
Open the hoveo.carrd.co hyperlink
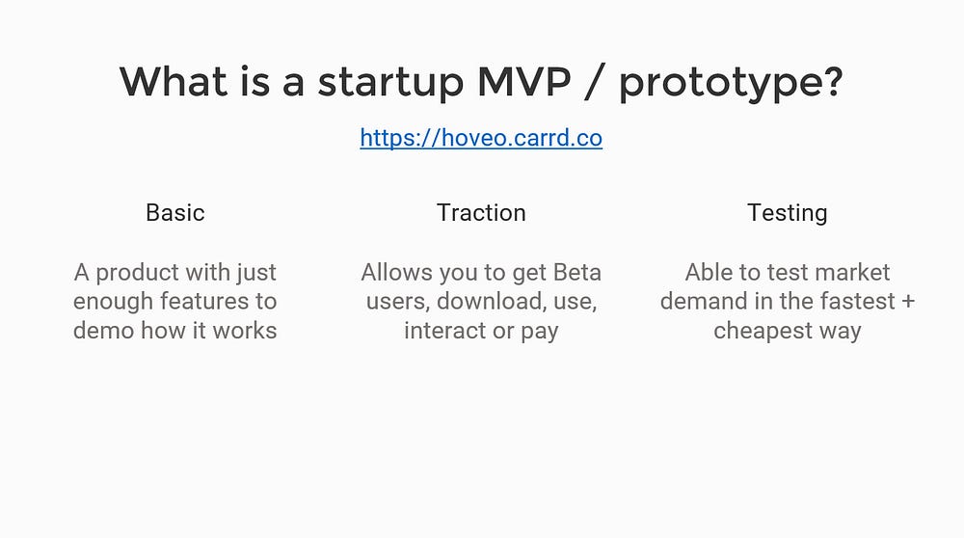[481, 138]
